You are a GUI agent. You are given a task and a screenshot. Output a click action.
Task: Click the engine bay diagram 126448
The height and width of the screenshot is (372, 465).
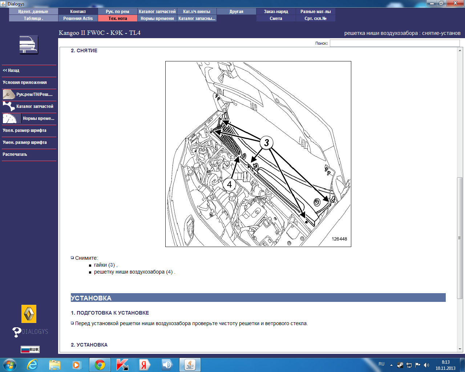click(258, 154)
